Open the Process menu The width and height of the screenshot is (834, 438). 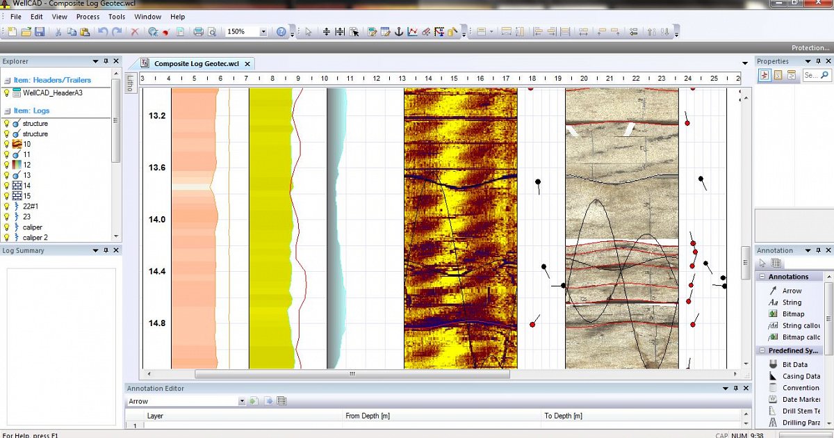[88, 17]
